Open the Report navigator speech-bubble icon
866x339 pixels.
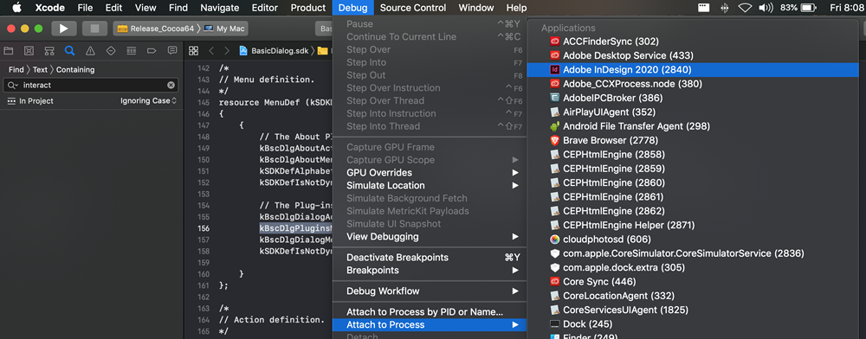[x=172, y=51]
